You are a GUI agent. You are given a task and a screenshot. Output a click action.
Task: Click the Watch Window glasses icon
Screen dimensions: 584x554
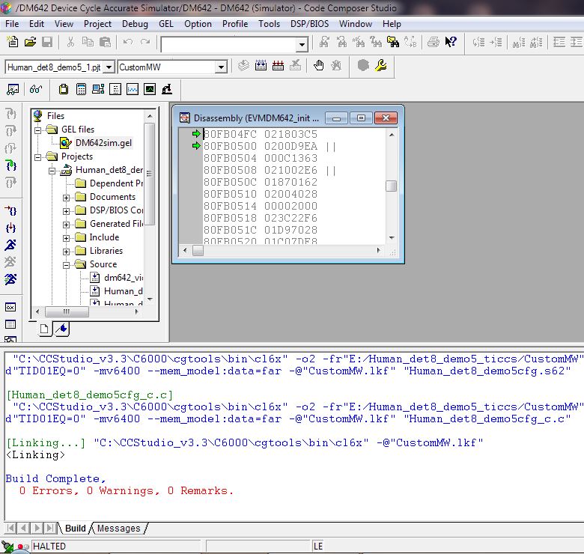coord(36,89)
